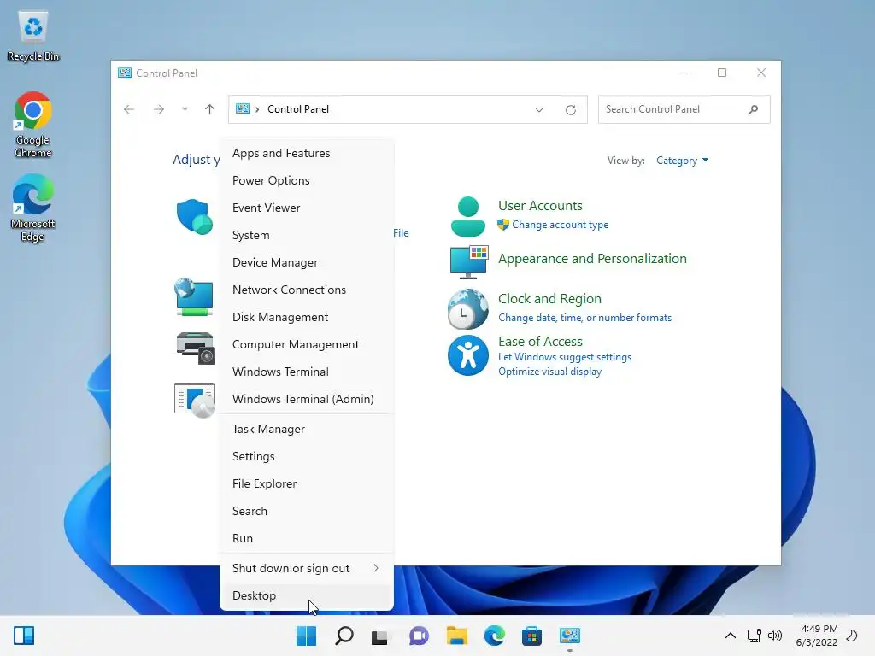
Task: Choose Network Connections menu entry
Action: click(307, 290)
